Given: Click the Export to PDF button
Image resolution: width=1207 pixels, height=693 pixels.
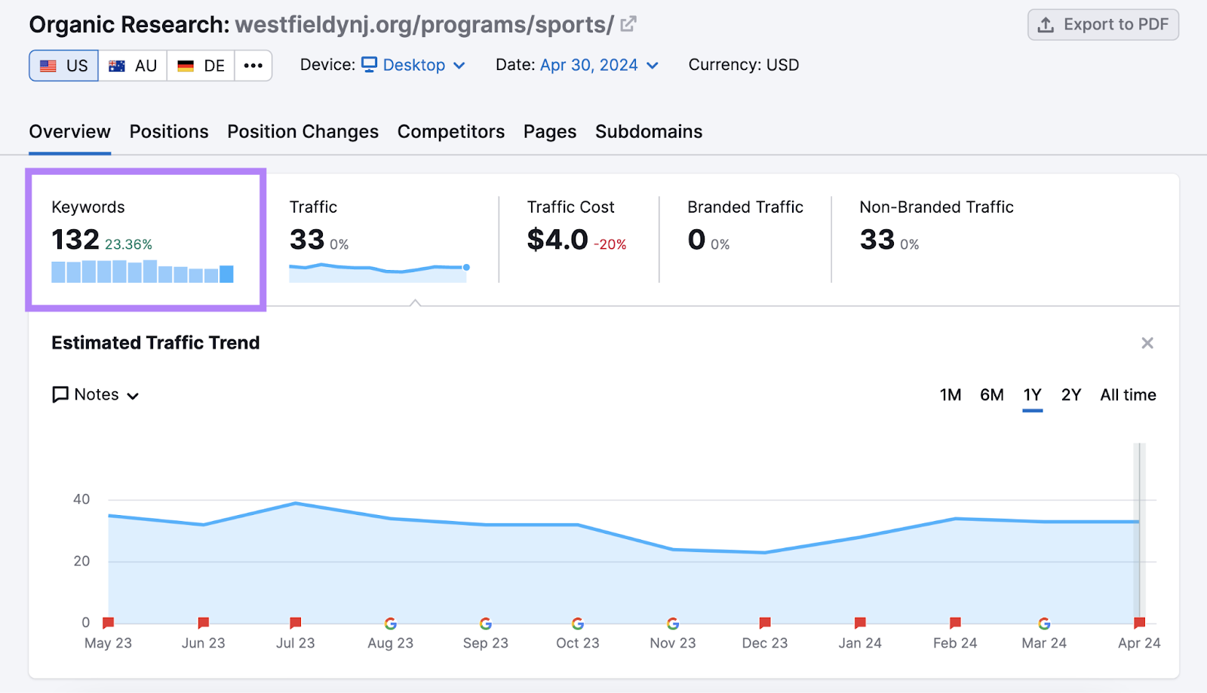Looking at the screenshot, I should pos(1102,24).
